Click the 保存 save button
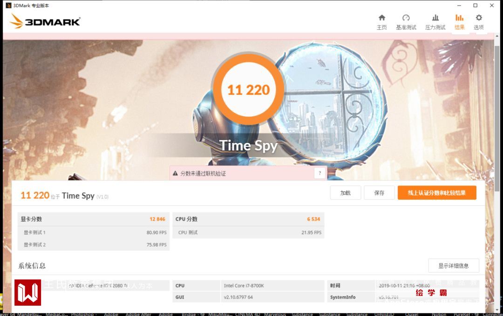503x316 pixels. [x=379, y=193]
